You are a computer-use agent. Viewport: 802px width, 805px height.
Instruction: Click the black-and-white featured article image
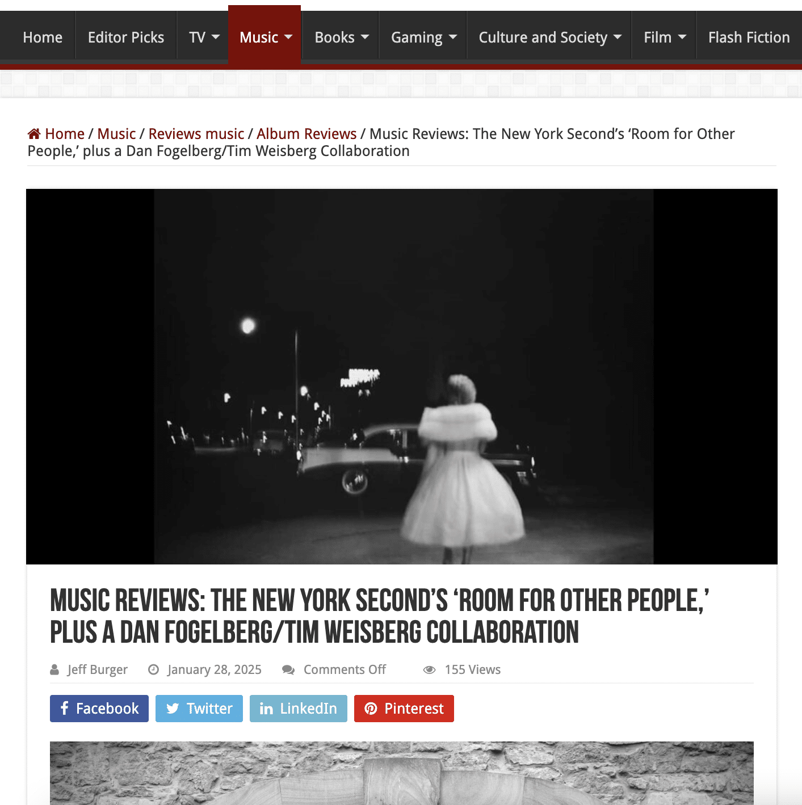coord(402,377)
